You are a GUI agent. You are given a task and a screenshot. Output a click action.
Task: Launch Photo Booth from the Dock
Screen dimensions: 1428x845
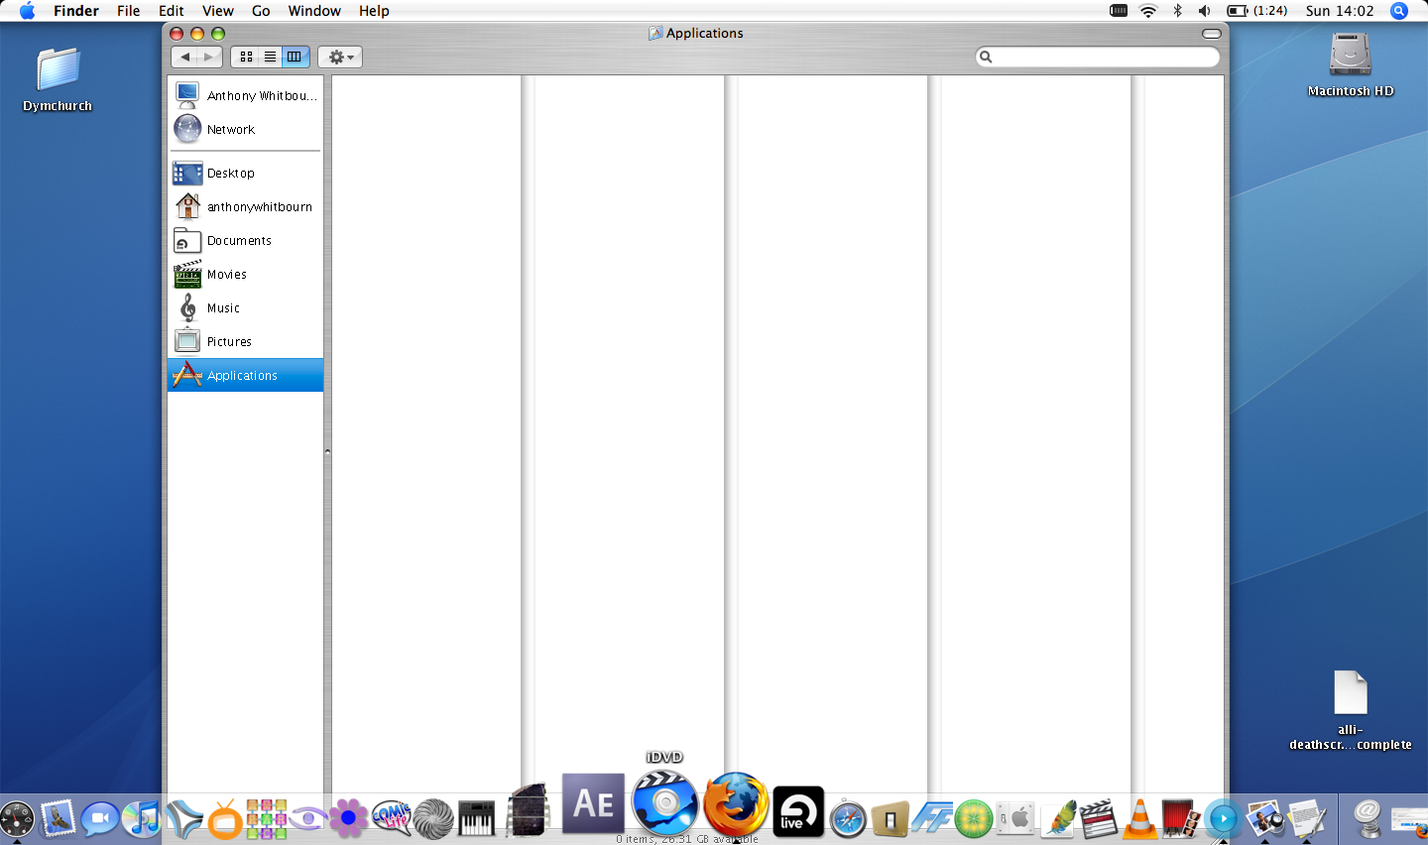(1181, 819)
